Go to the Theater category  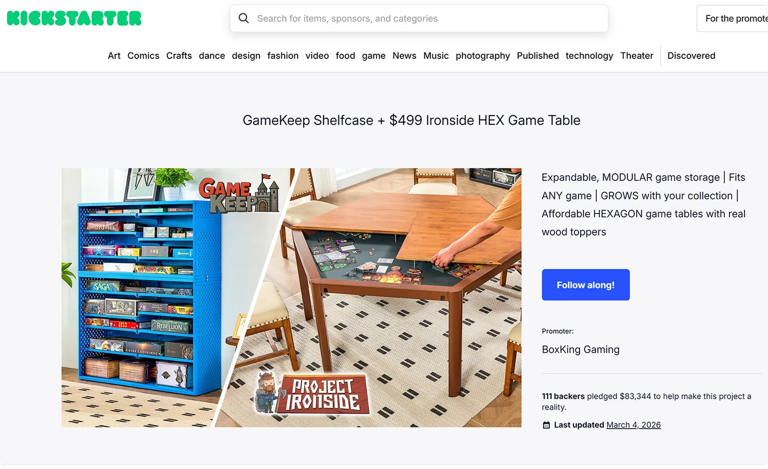point(637,56)
